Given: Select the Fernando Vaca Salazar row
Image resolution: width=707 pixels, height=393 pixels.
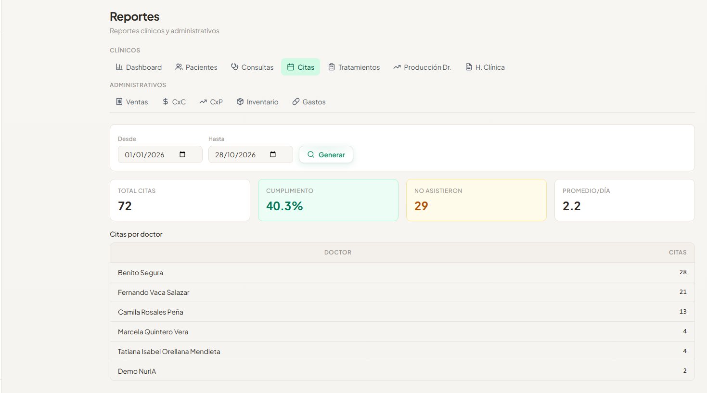Looking at the screenshot, I should [x=402, y=292].
